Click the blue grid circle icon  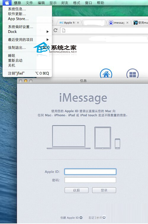pyautogui.click(x=133, y=74)
